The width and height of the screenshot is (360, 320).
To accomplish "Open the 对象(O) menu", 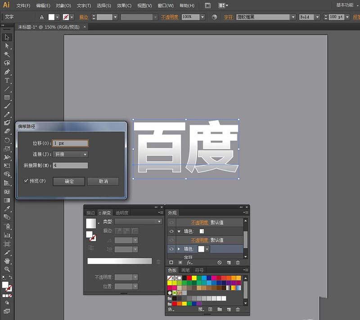I will (x=63, y=5).
